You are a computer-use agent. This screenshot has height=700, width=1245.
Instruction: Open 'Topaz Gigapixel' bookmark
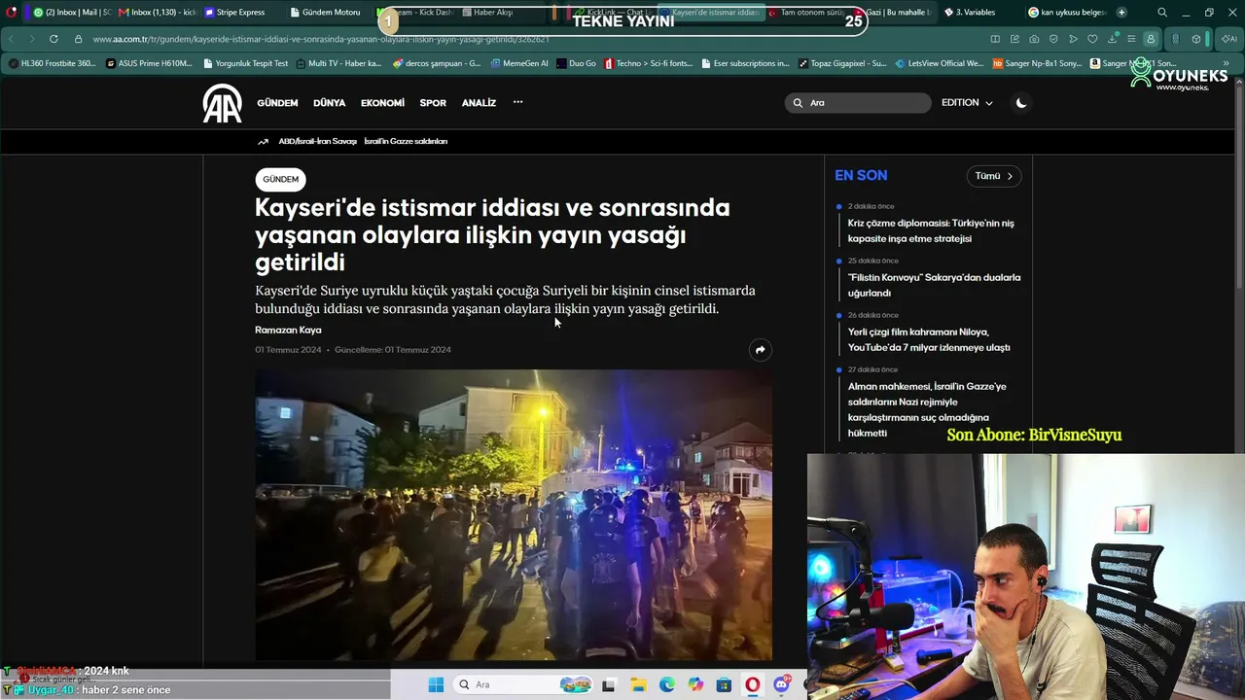842,64
